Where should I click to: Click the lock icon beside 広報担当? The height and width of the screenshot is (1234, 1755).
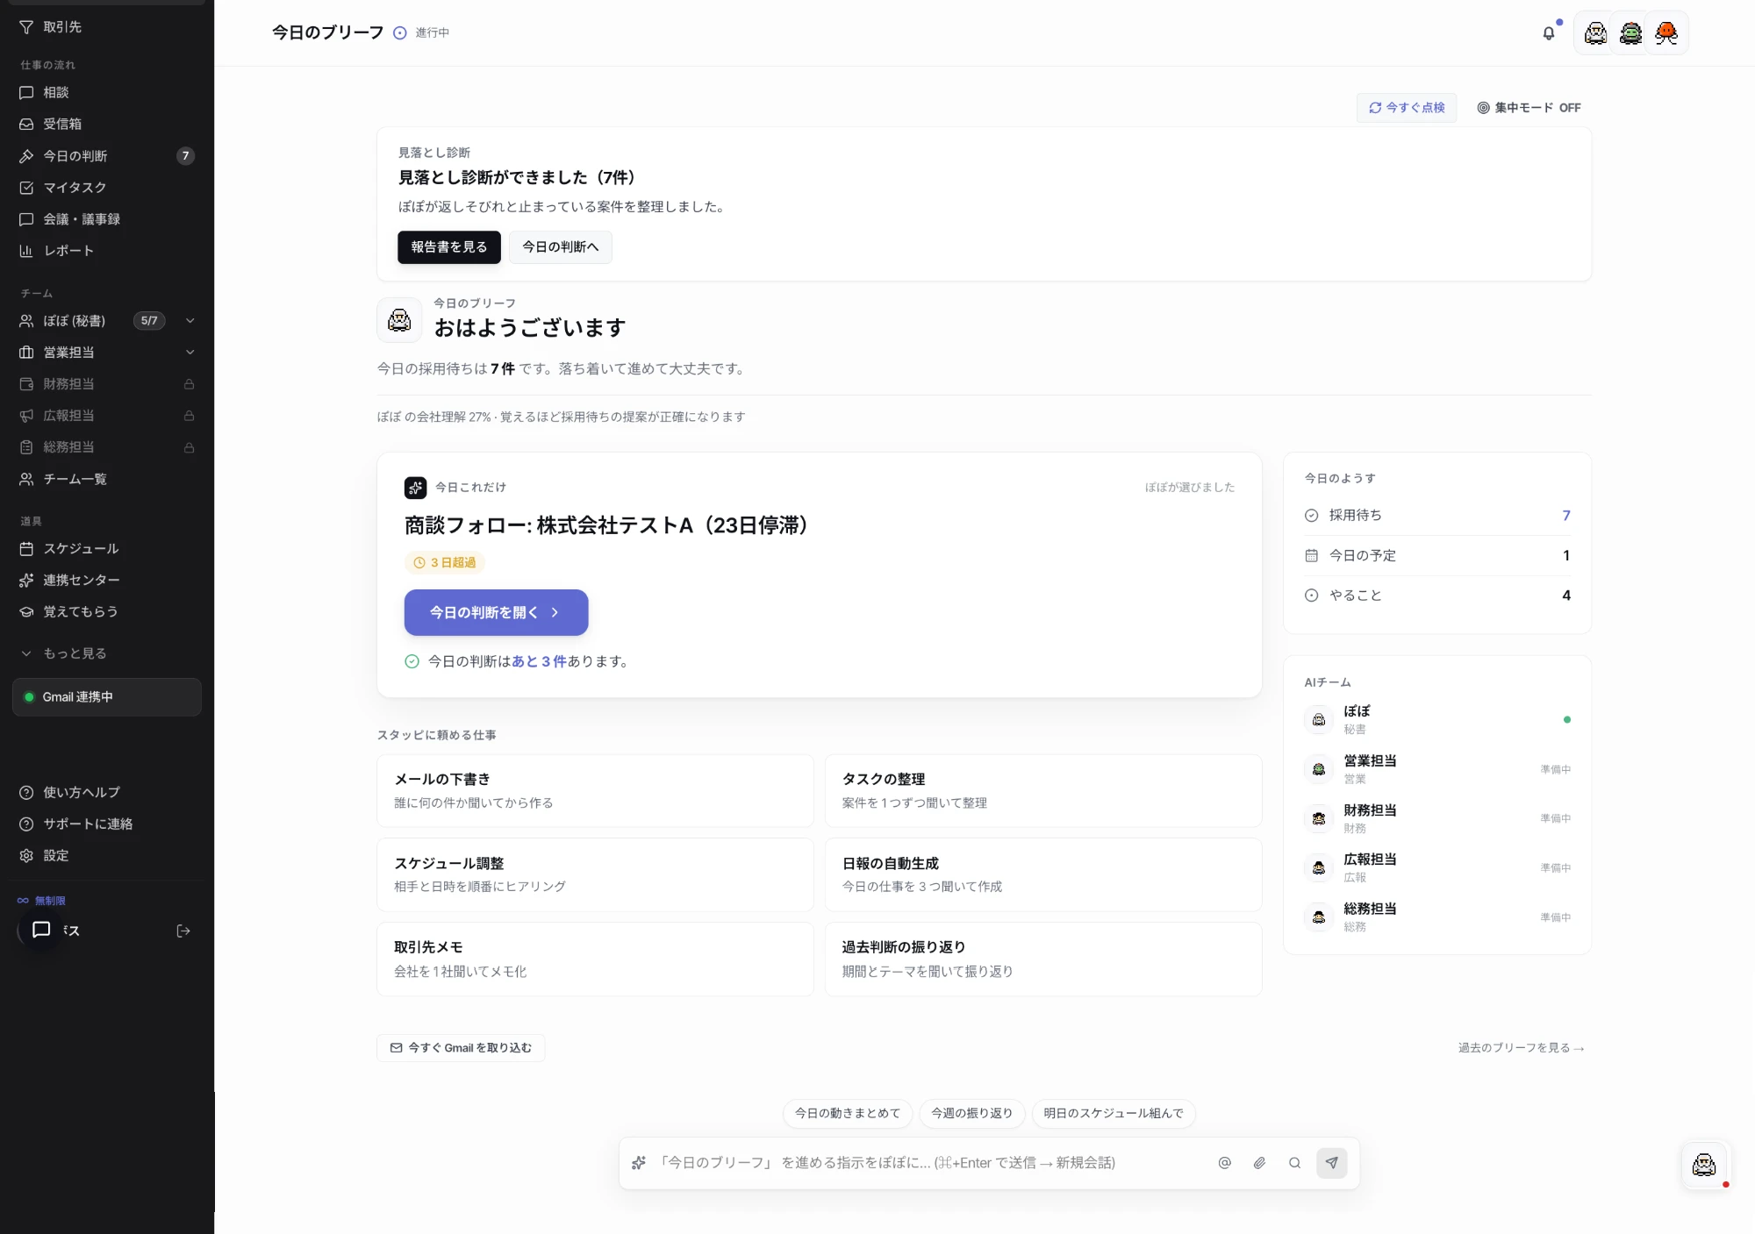point(189,416)
